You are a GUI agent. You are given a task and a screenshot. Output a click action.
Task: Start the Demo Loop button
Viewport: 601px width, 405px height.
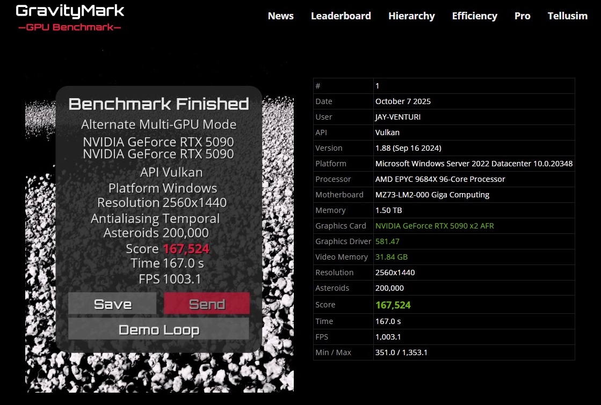[158, 329]
